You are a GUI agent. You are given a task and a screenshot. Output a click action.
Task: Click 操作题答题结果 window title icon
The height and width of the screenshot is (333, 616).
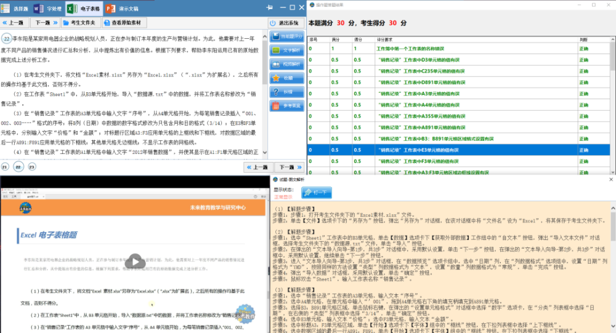(x=312, y=5)
